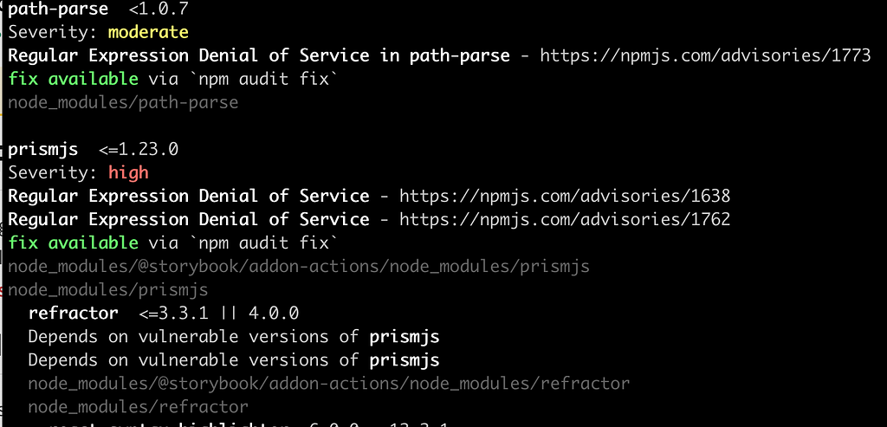Click the storybook addon-actions prismjs path
Image resolution: width=887 pixels, height=427 pixels.
299,267
